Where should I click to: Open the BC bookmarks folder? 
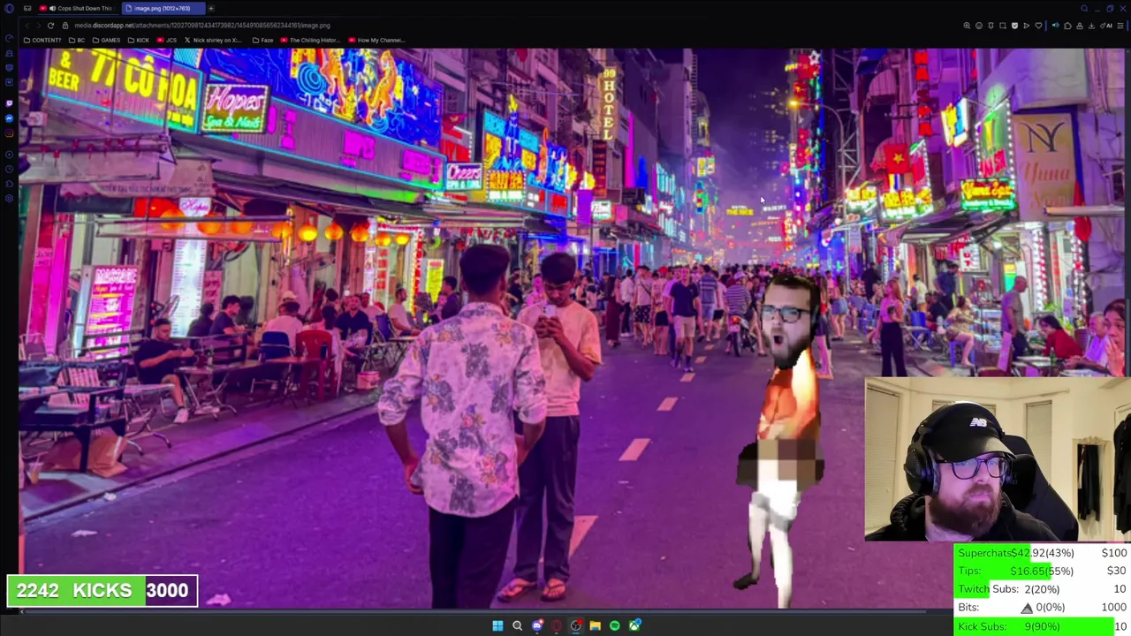click(x=77, y=40)
